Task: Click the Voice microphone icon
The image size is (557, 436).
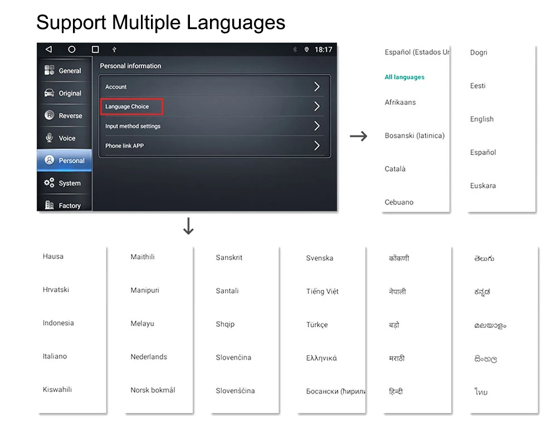Action: [50, 138]
